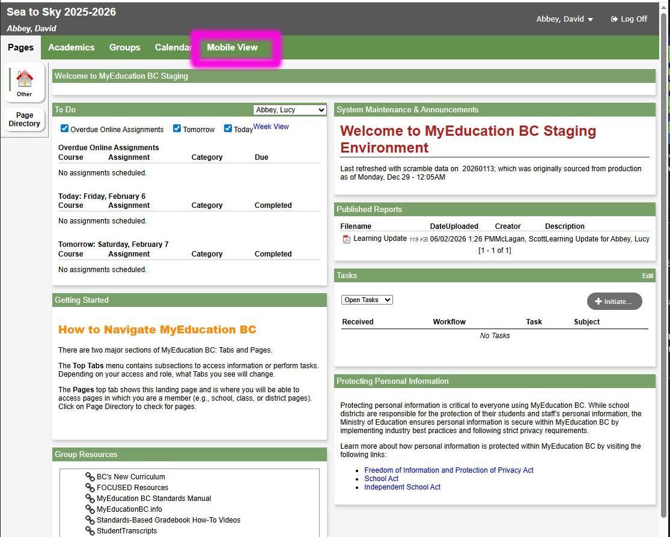Click link icon beside MyEducation BC Standards Manual

pyautogui.click(x=90, y=499)
